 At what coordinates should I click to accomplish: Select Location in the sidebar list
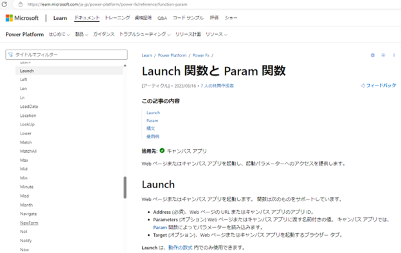28,116
